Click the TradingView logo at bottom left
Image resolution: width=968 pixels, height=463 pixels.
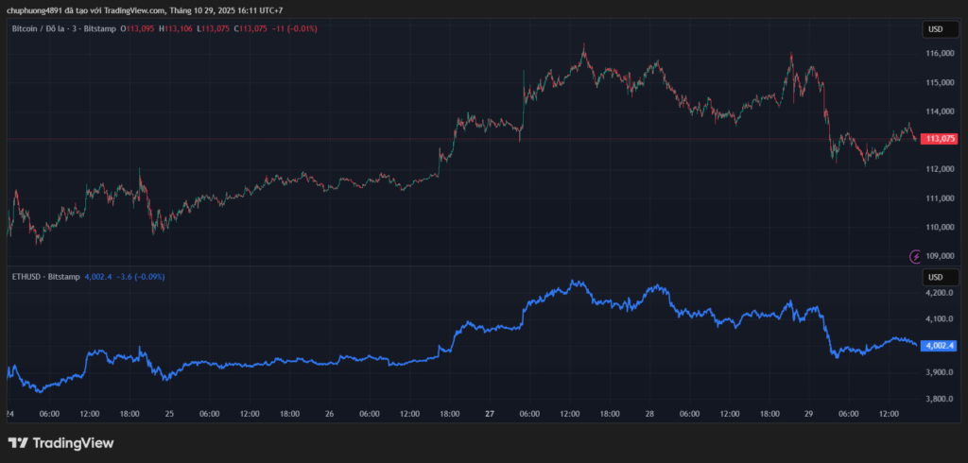[60, 442]
